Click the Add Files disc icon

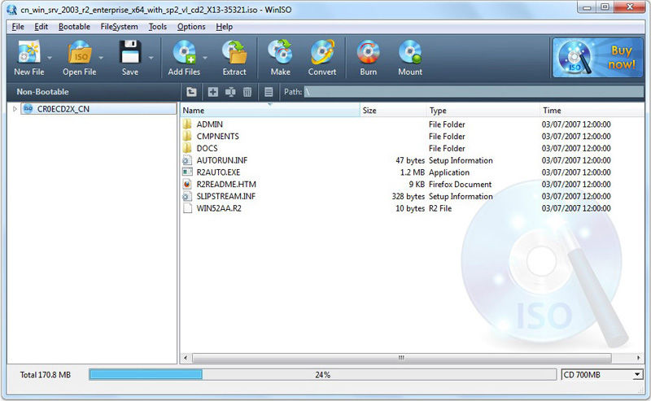tap(184, 52)
